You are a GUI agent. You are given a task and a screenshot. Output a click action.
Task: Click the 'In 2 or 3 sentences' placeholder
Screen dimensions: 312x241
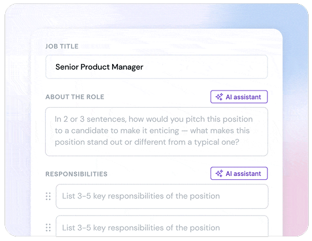pyautogui.click(x=154, y=131)
